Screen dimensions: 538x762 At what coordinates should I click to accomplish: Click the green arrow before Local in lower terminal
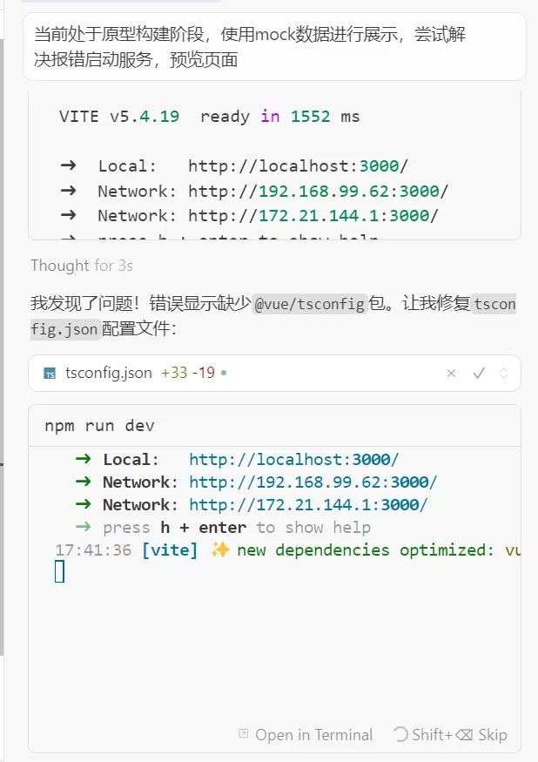click(84, 459)
